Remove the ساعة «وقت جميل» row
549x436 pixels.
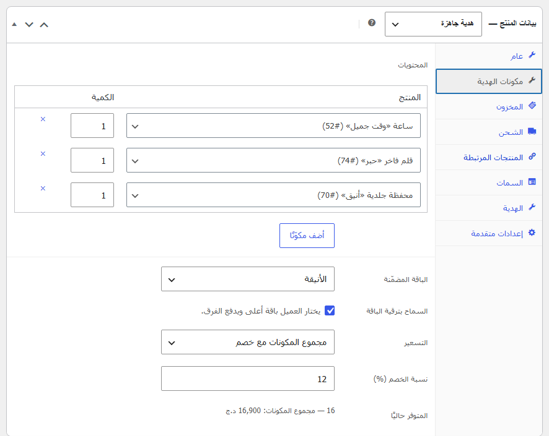click(43, 119)
